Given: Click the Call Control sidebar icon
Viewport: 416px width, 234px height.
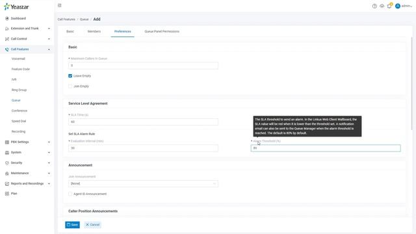Looking at the screenshot, I should 7,39.
